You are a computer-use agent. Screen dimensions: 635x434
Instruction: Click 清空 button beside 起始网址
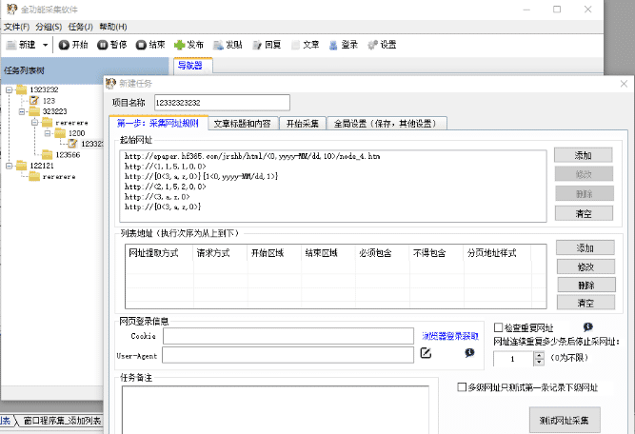click(x=584, y=213)
